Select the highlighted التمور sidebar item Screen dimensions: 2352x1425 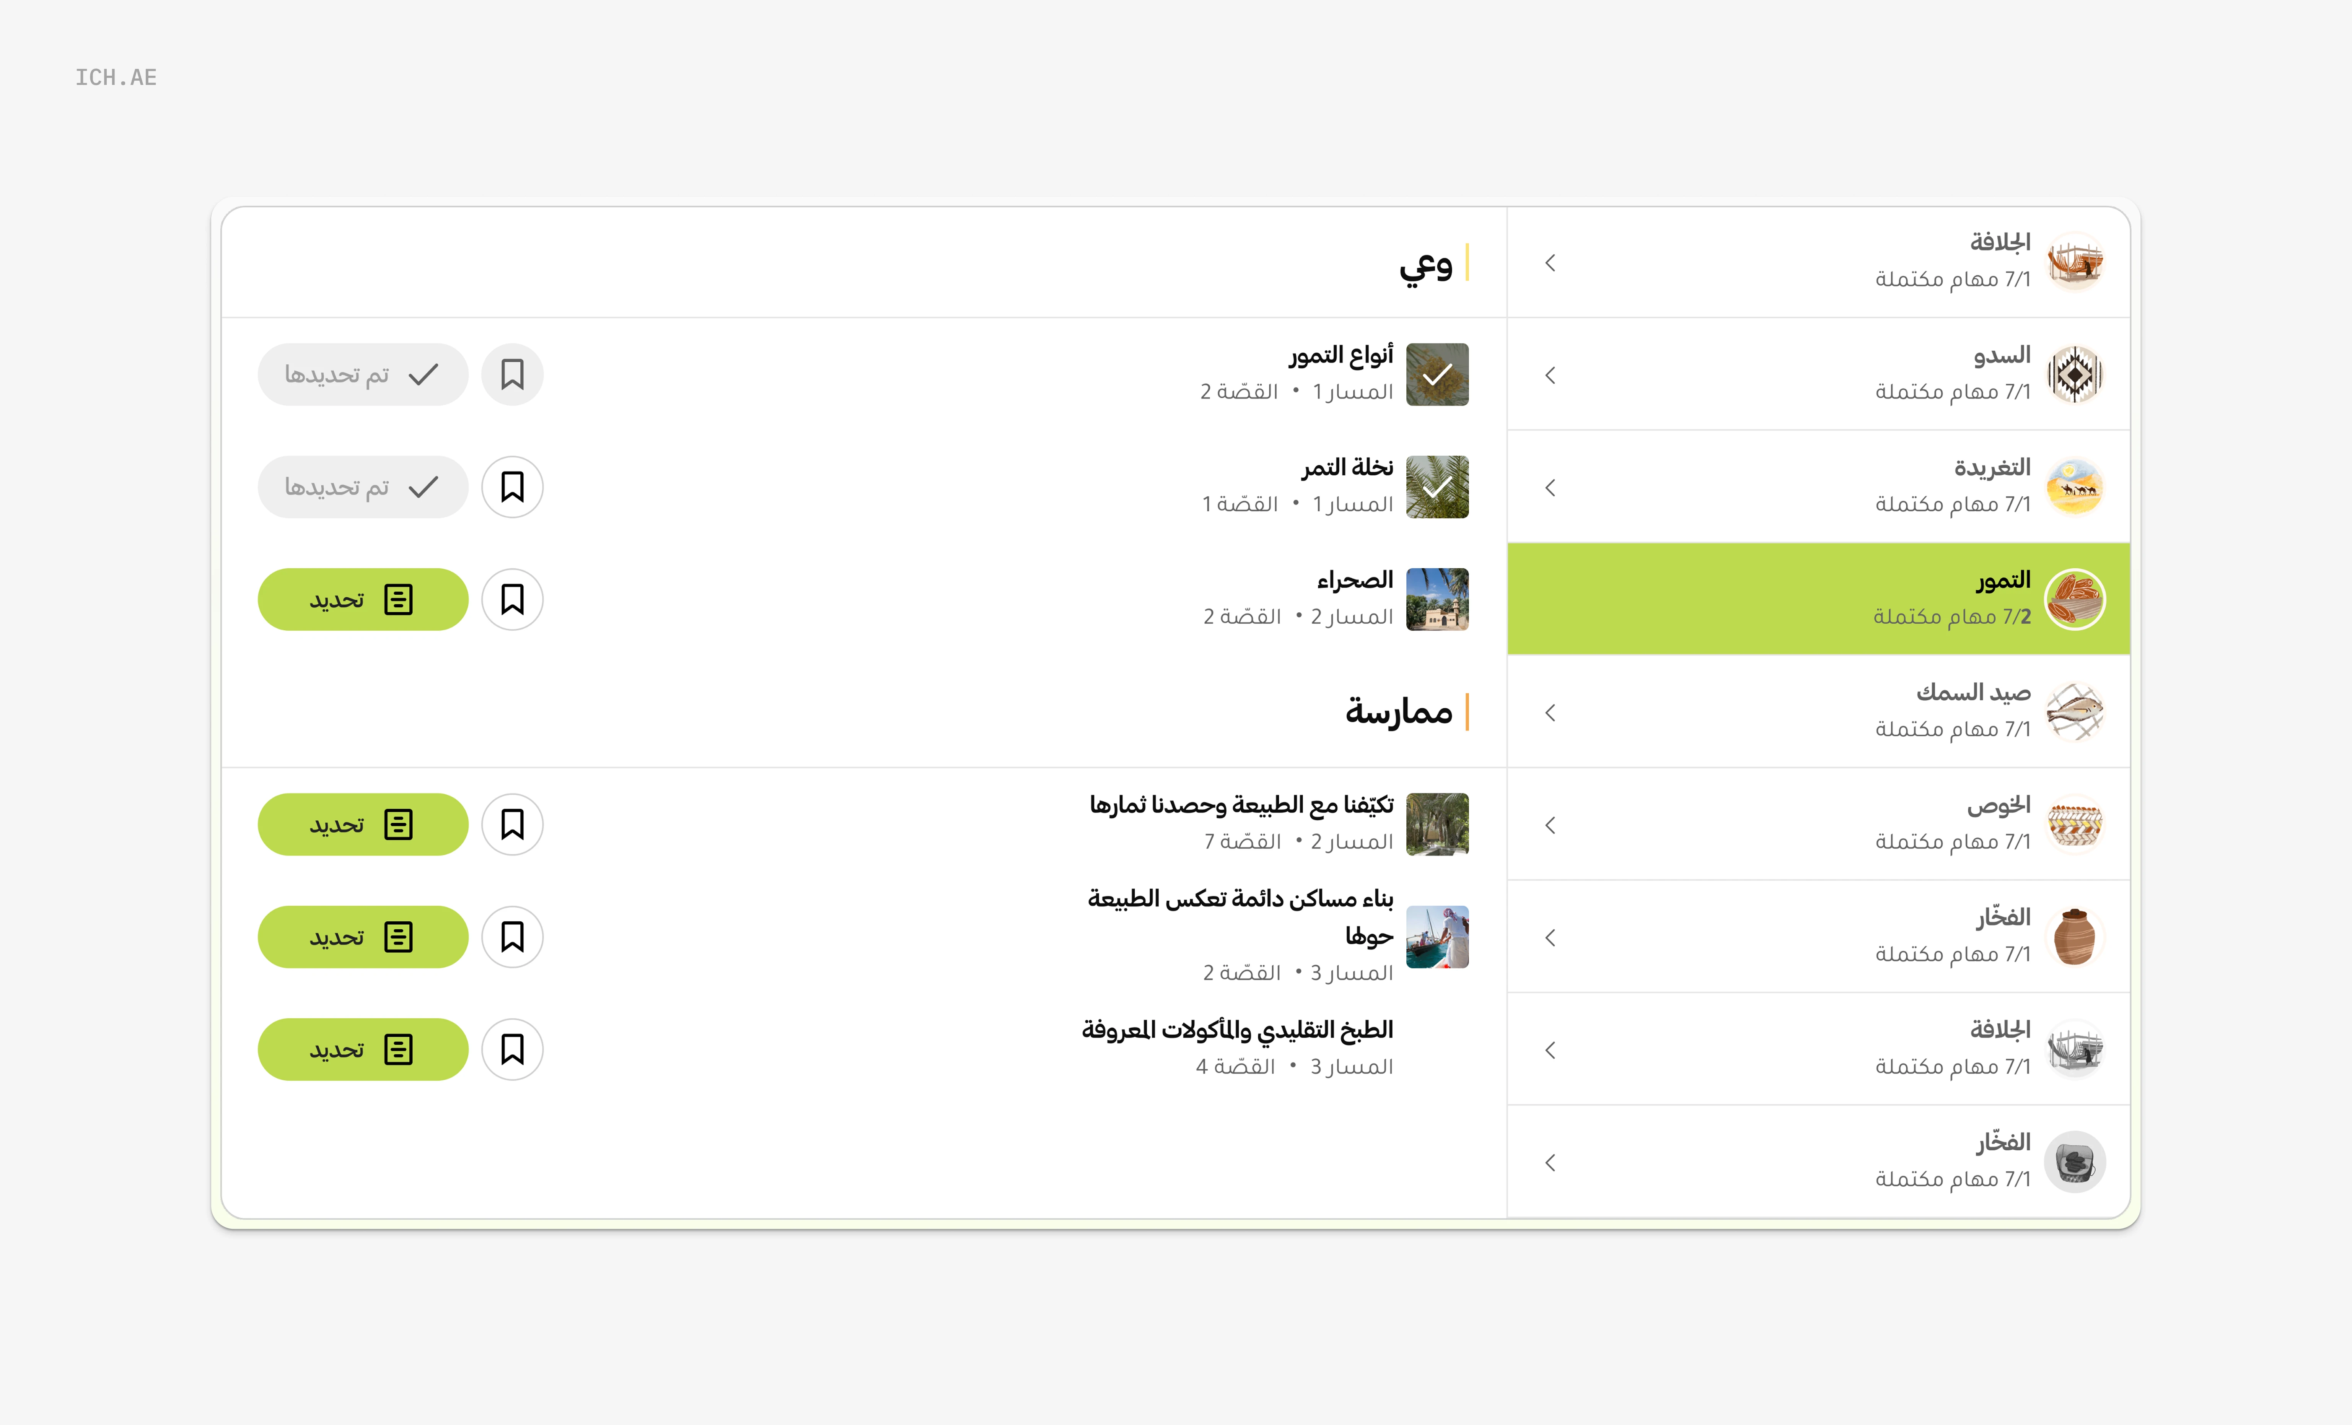point(1818,599)
